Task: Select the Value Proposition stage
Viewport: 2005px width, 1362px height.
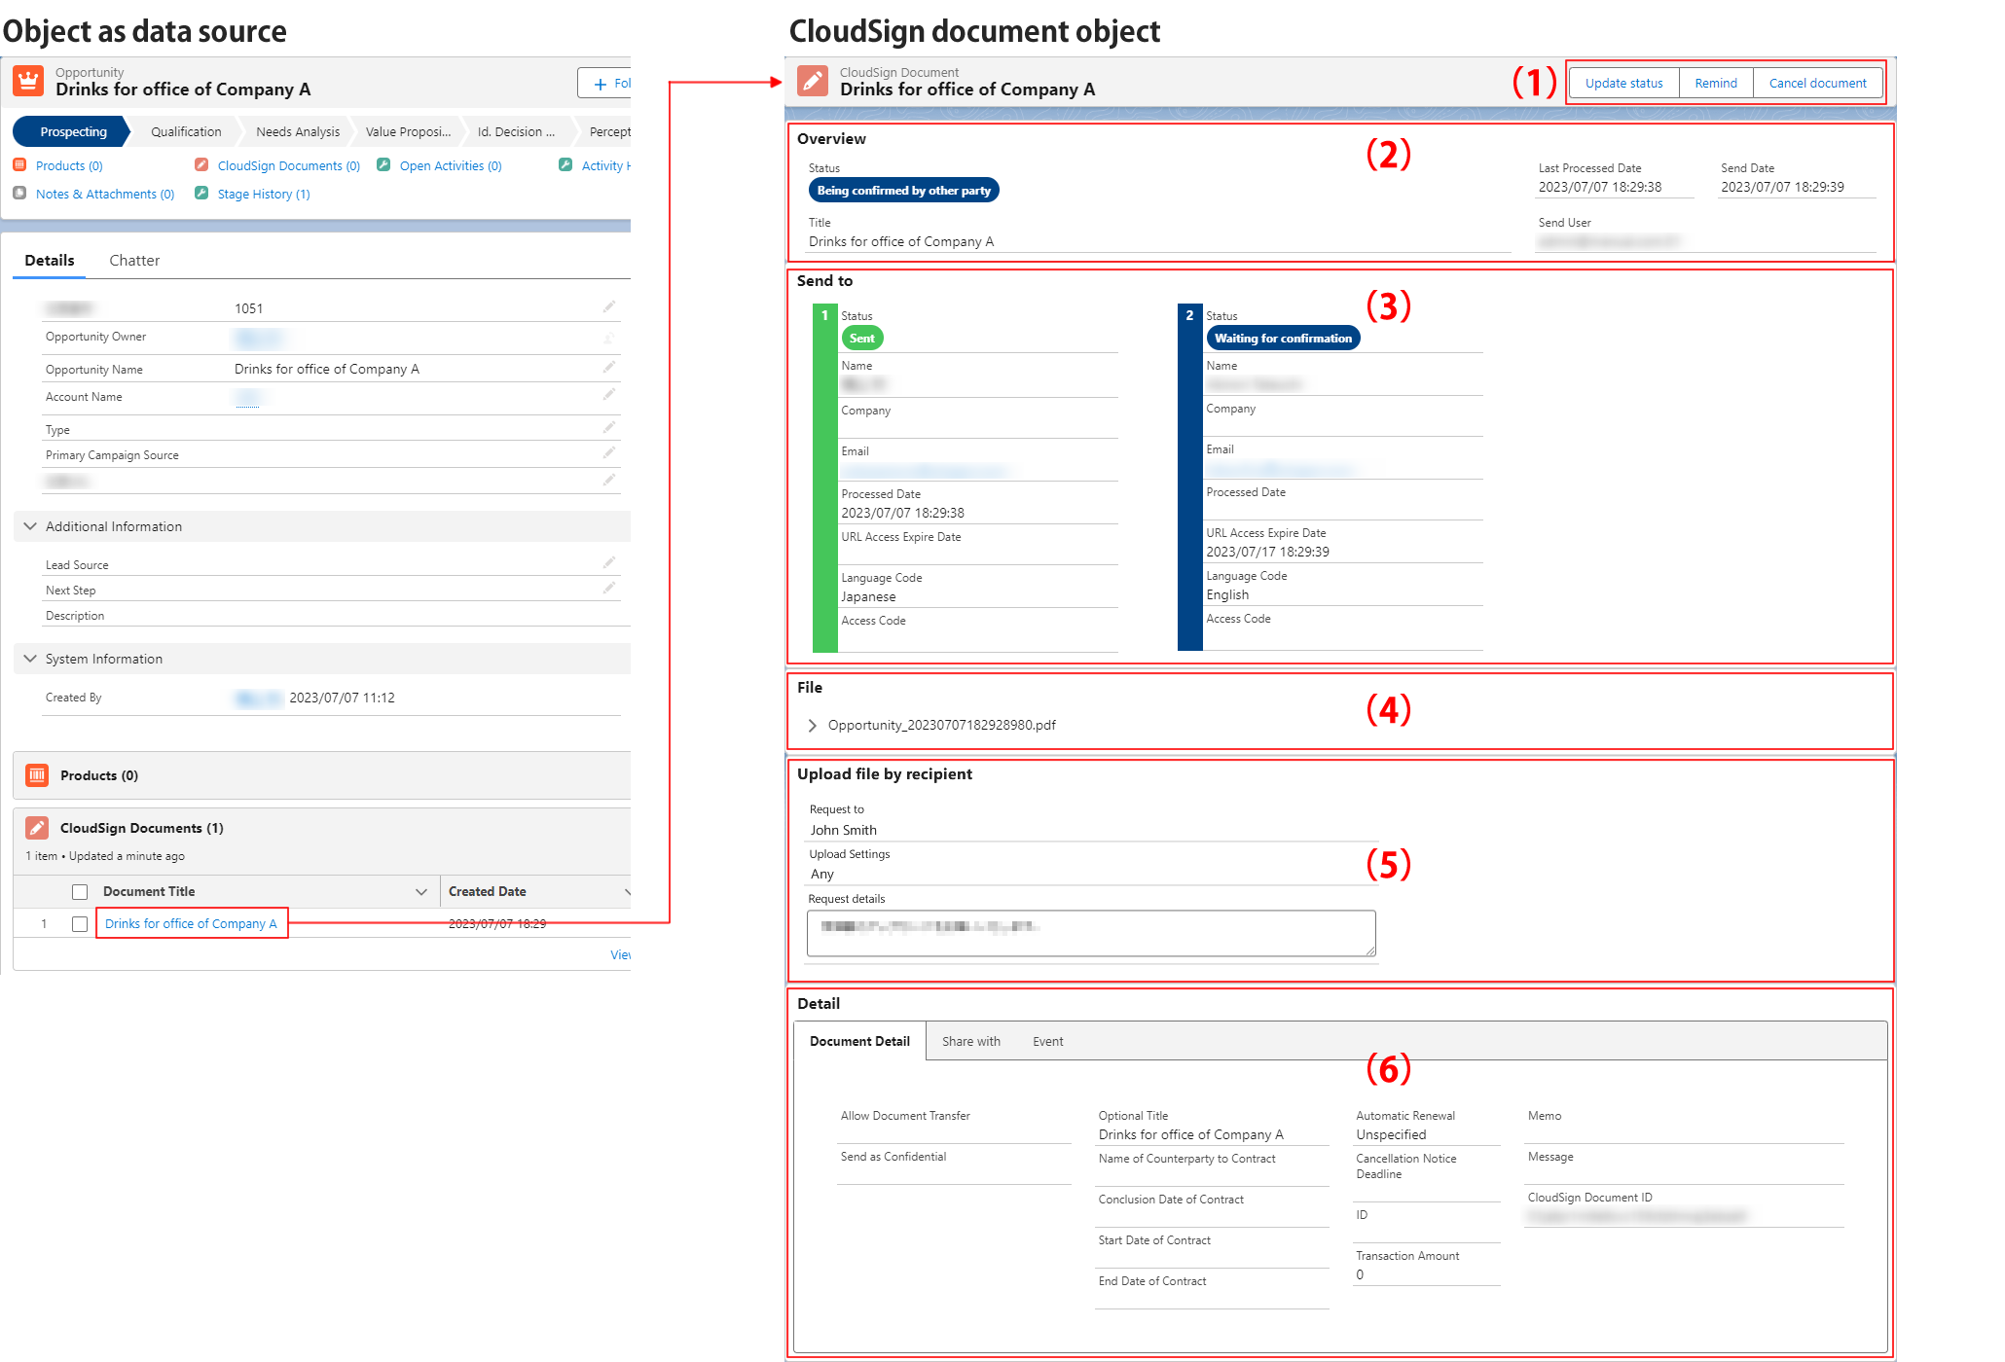Action: tap(408, 132)
